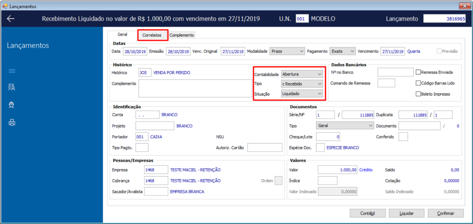Viewport: 473px width, 224px height.
Task: Click the Conferido box
Action: [403, 137]
